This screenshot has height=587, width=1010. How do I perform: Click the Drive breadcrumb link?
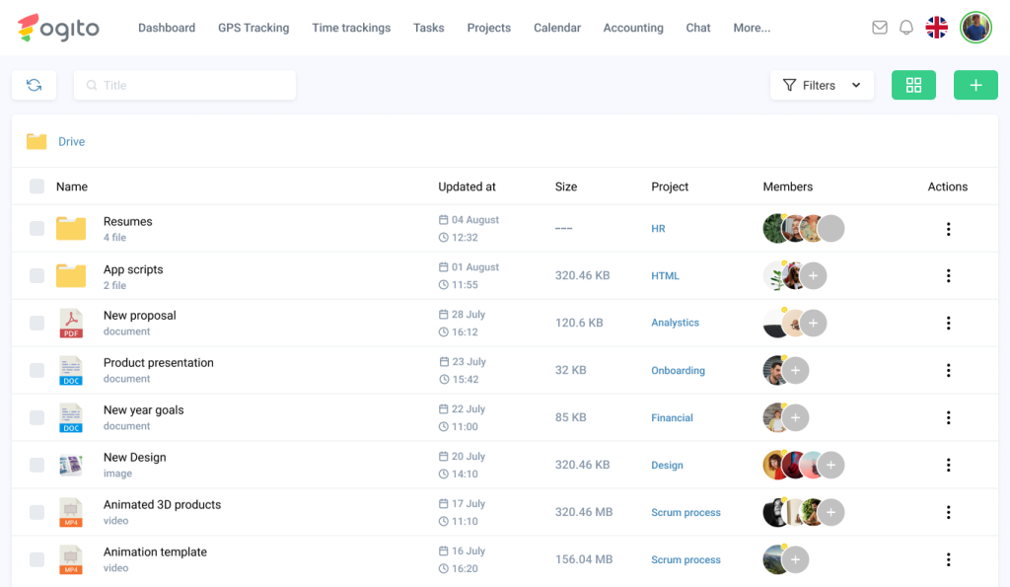coord(71,142)
